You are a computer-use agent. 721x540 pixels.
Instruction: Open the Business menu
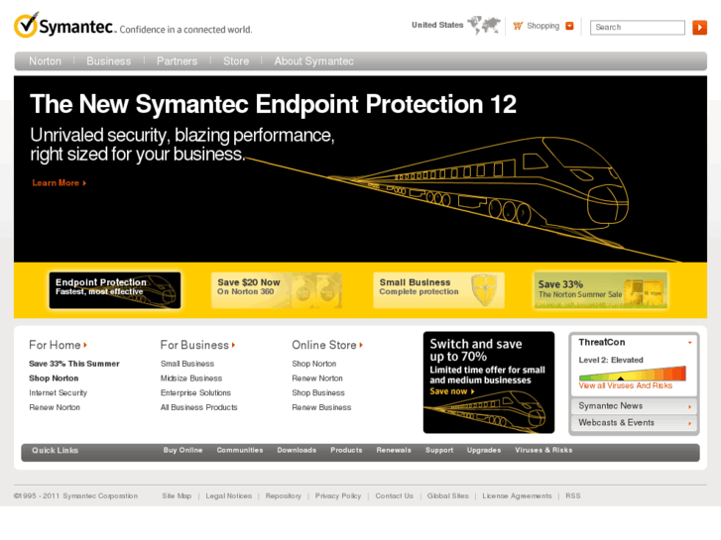click(108, 61)
